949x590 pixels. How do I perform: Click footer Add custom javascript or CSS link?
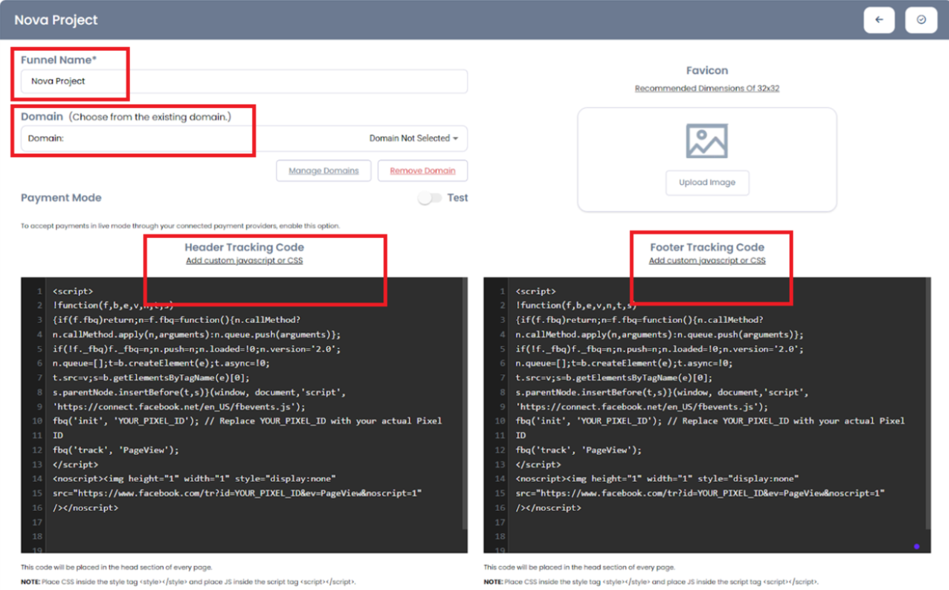point(707,261)
